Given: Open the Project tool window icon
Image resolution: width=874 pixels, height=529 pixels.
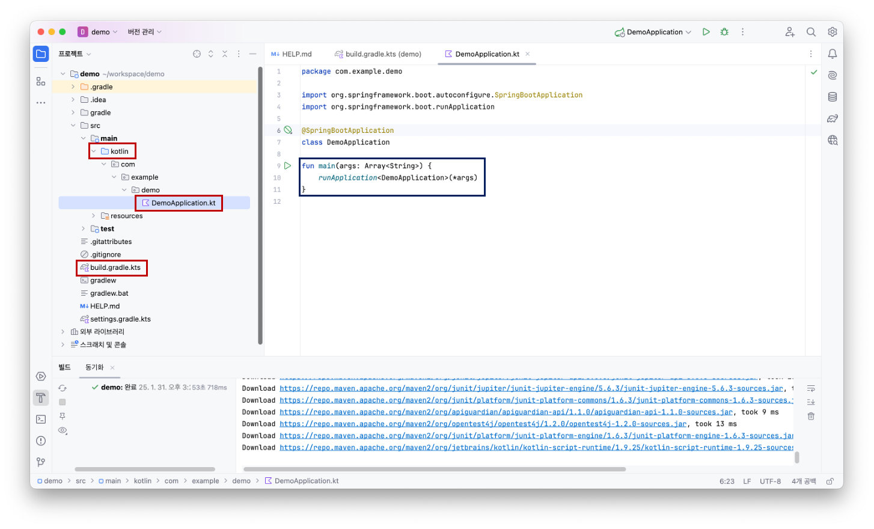Looking at the screenshot, I should click(x=41, y=54).
